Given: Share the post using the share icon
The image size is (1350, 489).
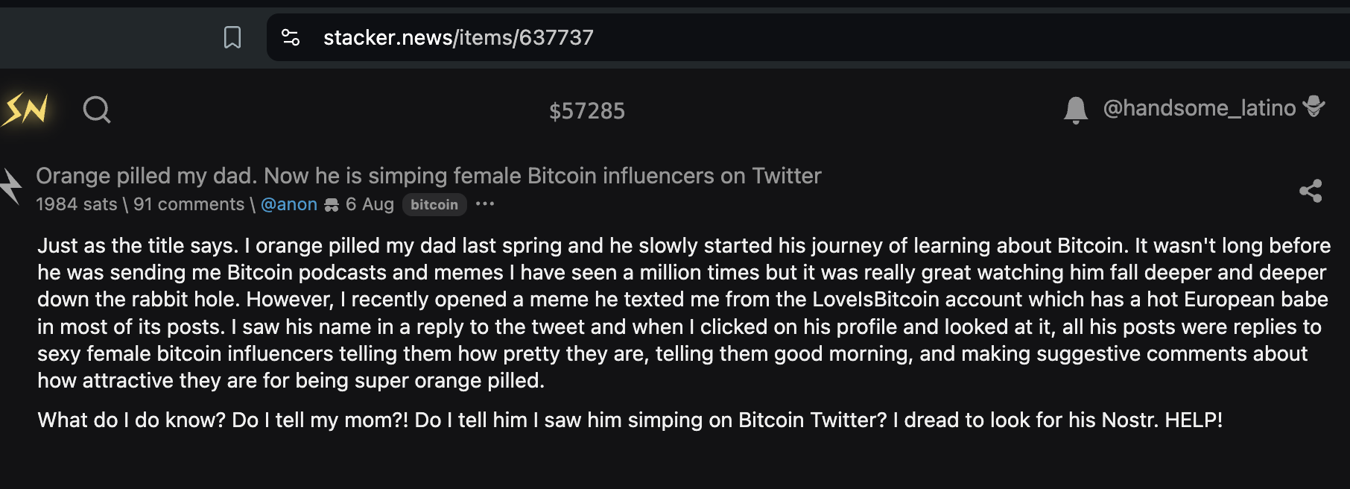Looking at the screenshot, I should [x=1311, y=191].
